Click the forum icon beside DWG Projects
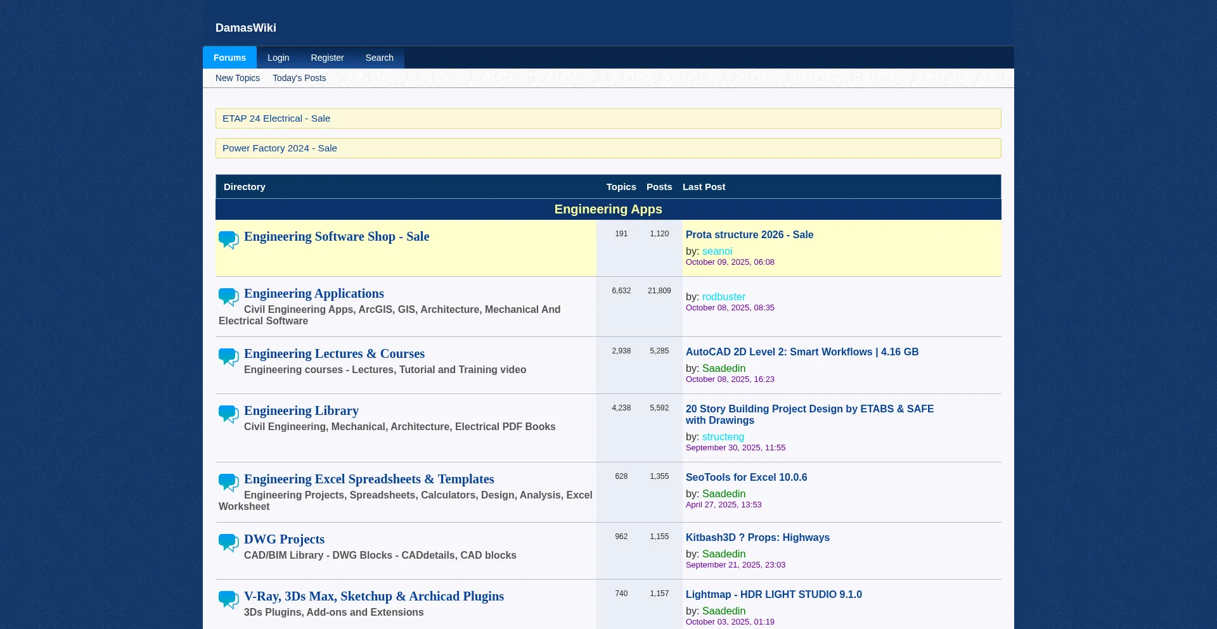Viewport: 1217px width, 629px height. (x=229, y=542)
